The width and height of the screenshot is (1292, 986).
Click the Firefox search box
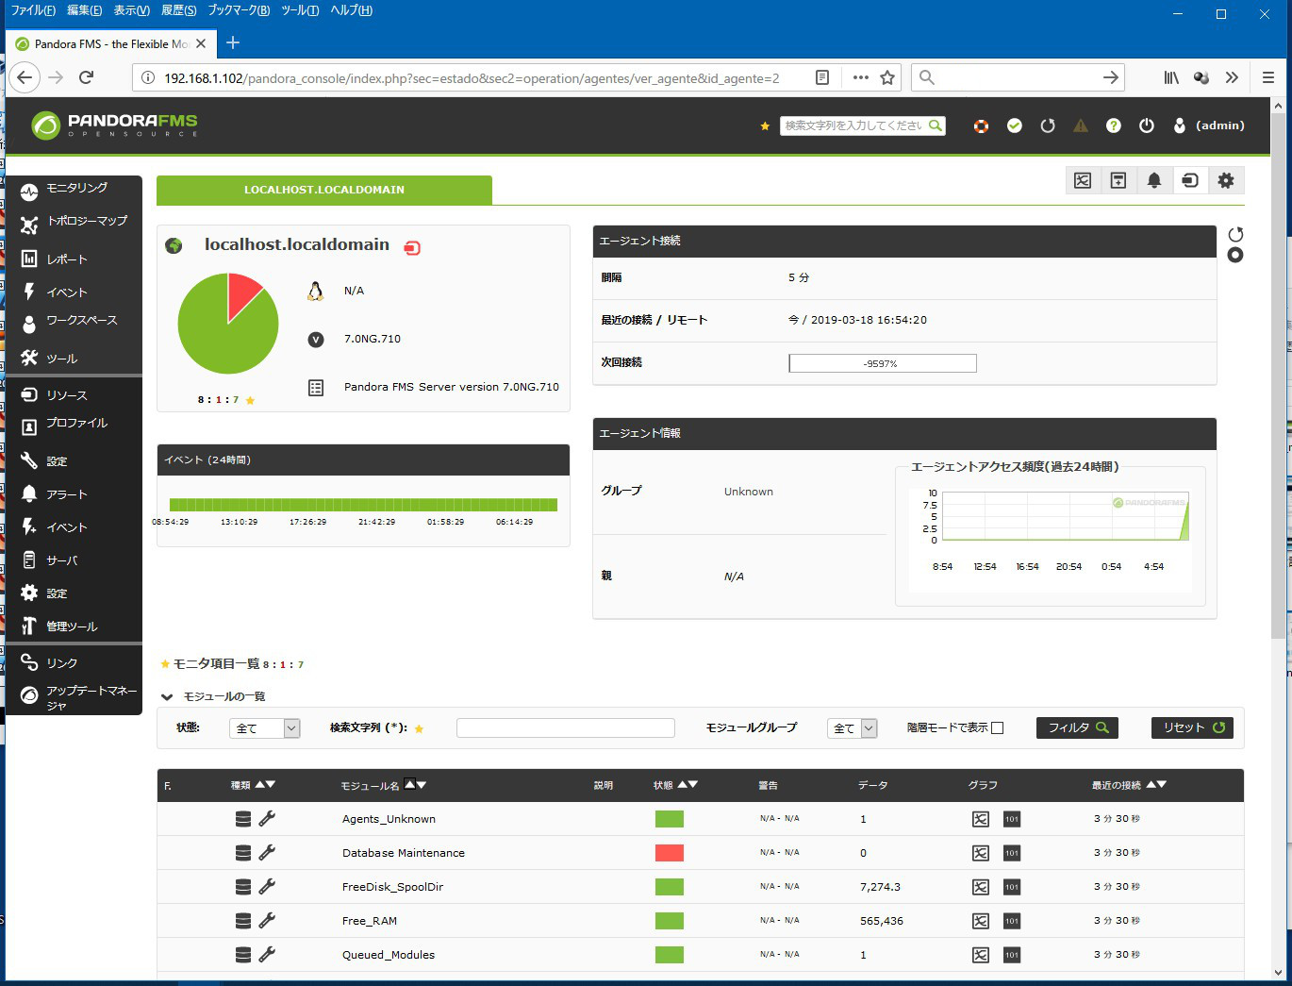pos(1019,77)
